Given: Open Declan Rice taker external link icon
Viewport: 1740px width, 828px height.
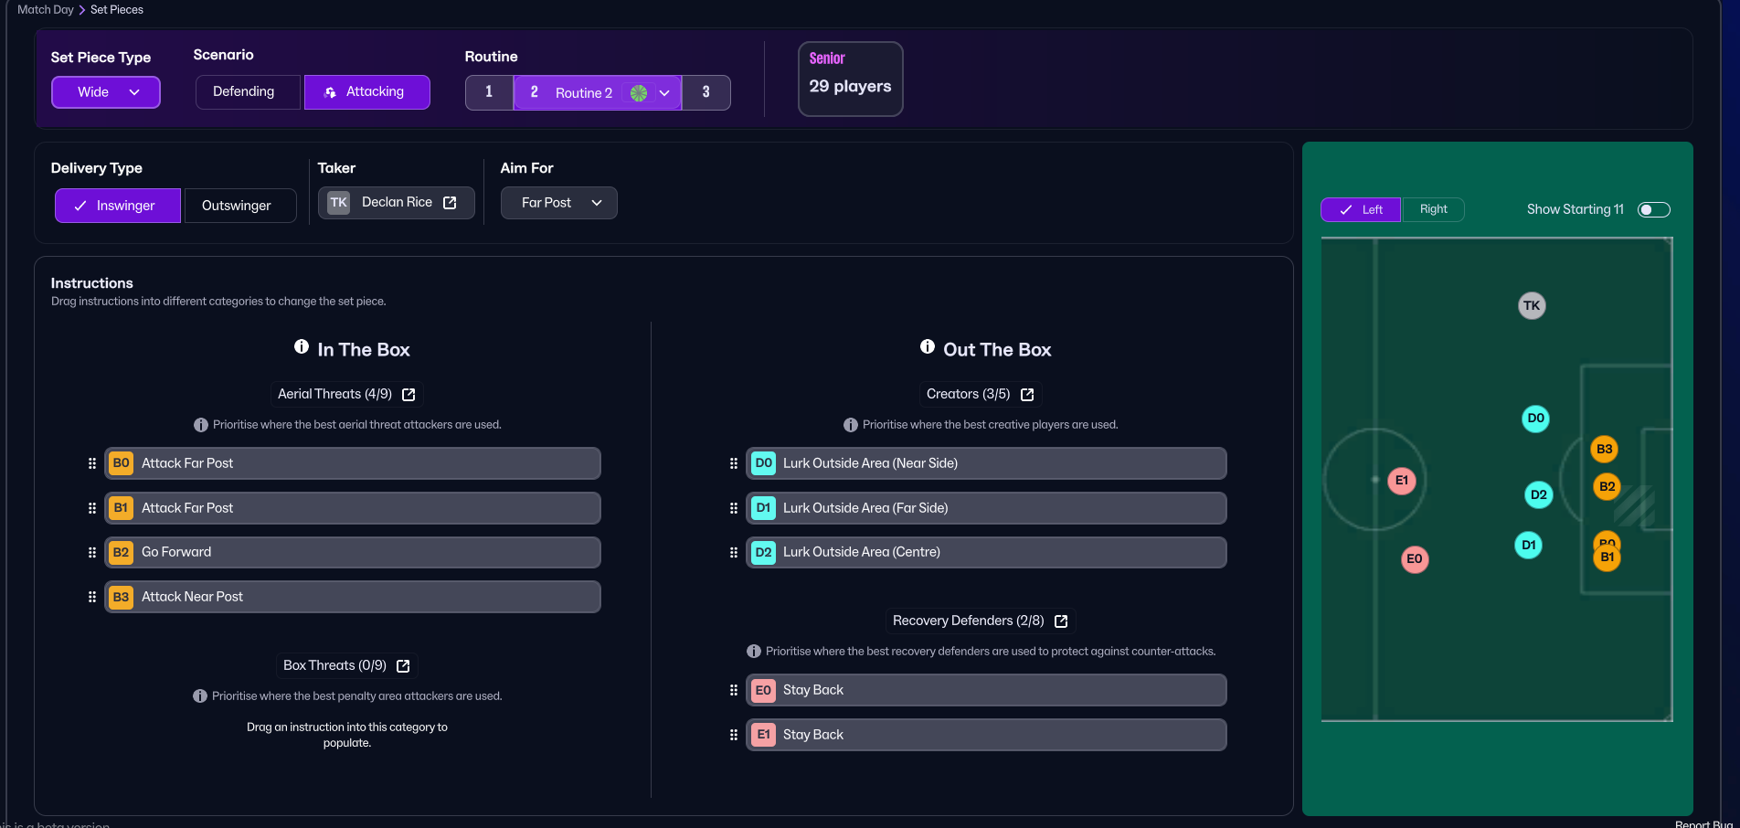Looking at the screenshot, I should pos(450,203).
